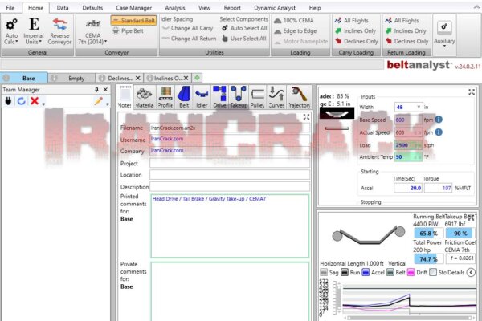Toggle the Sto legend checkbox

coord(433,272)
